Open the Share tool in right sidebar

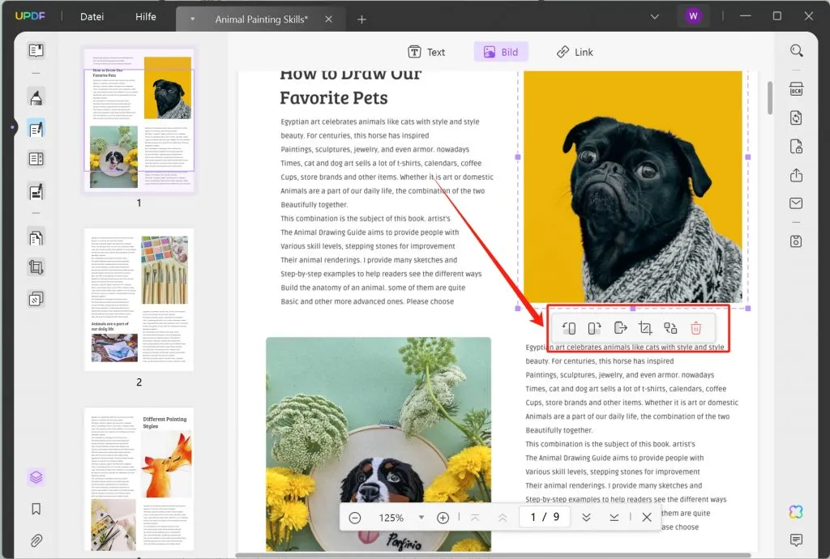(796, 174)
